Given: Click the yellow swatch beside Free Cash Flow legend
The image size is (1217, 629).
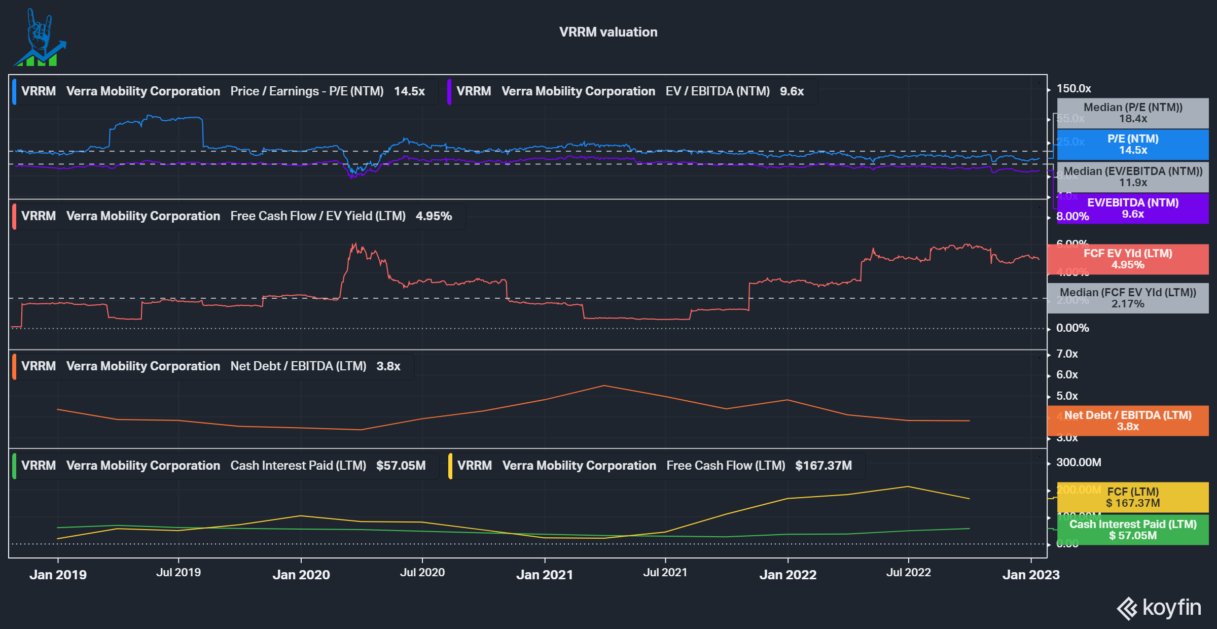Looking at the screenshot, I should (x=450, y=466).
